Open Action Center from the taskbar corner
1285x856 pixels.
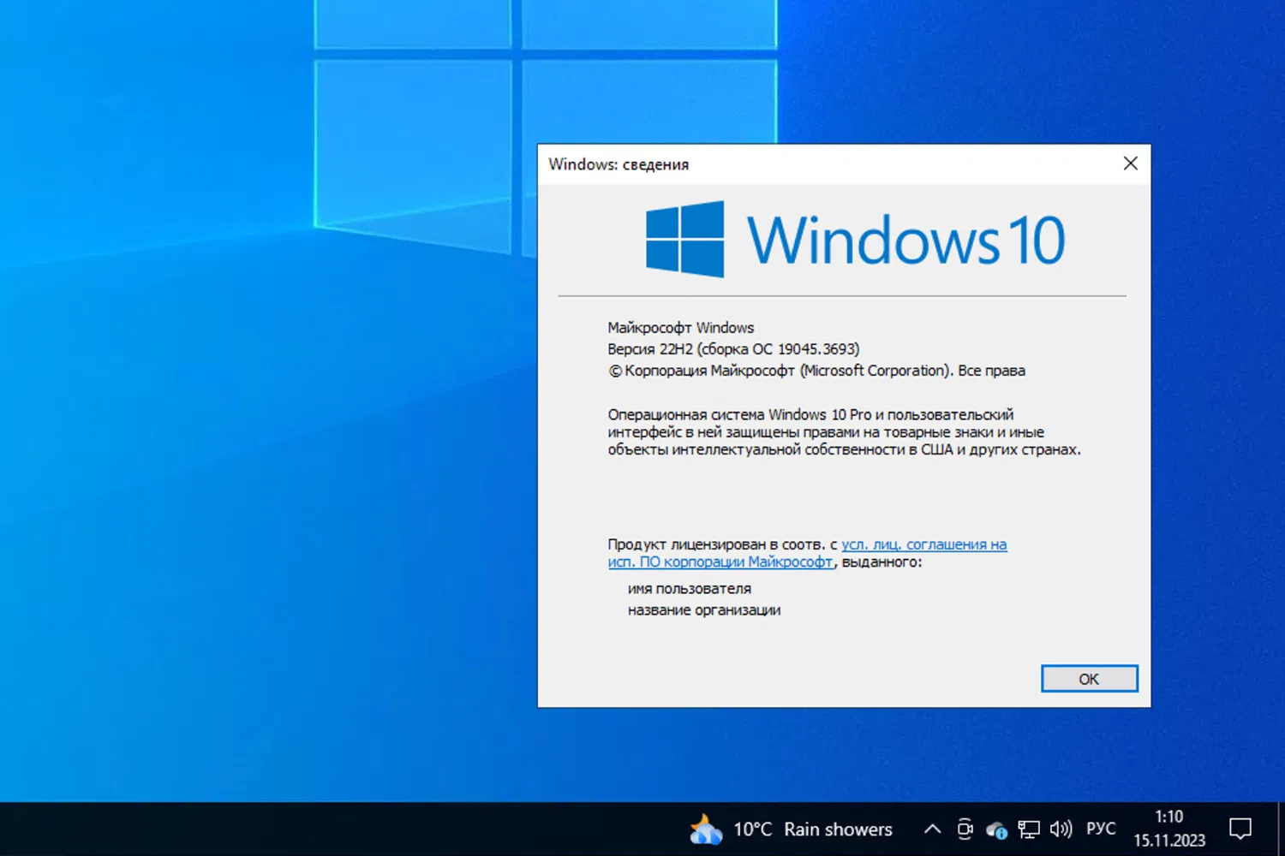point(1240,829)
